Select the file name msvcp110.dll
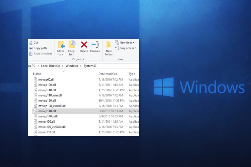The height and width of the screenshot is (167, 251). 47,90
